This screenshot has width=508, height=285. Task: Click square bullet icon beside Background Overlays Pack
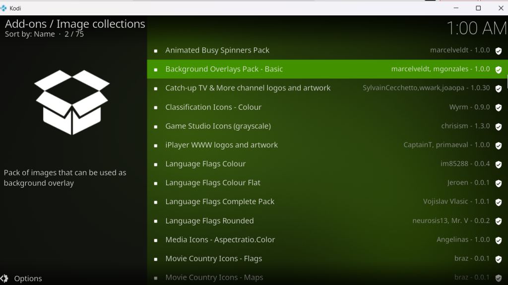pyautogui.click(x=156, y=70)
